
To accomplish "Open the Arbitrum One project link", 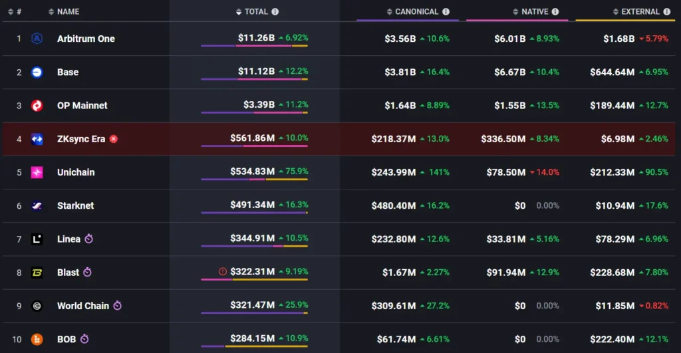I will pyautogui.click(x=86, y=39).
